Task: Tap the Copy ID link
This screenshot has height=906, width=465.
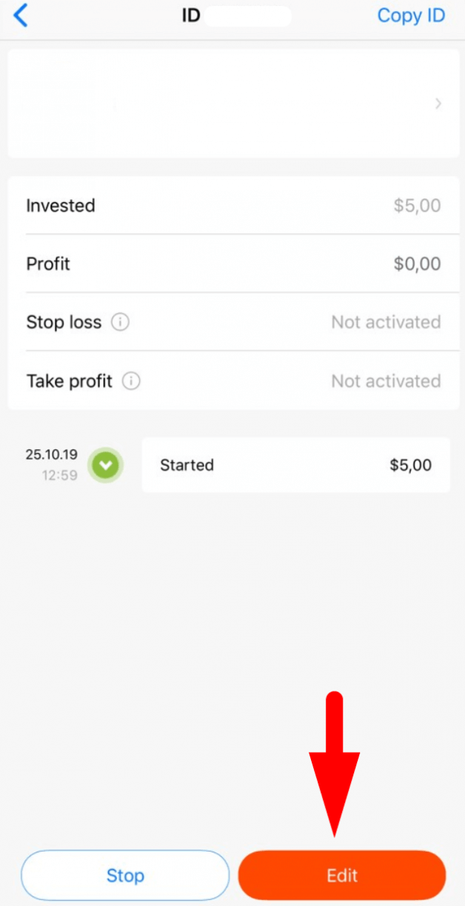Action: coord(411,15)
